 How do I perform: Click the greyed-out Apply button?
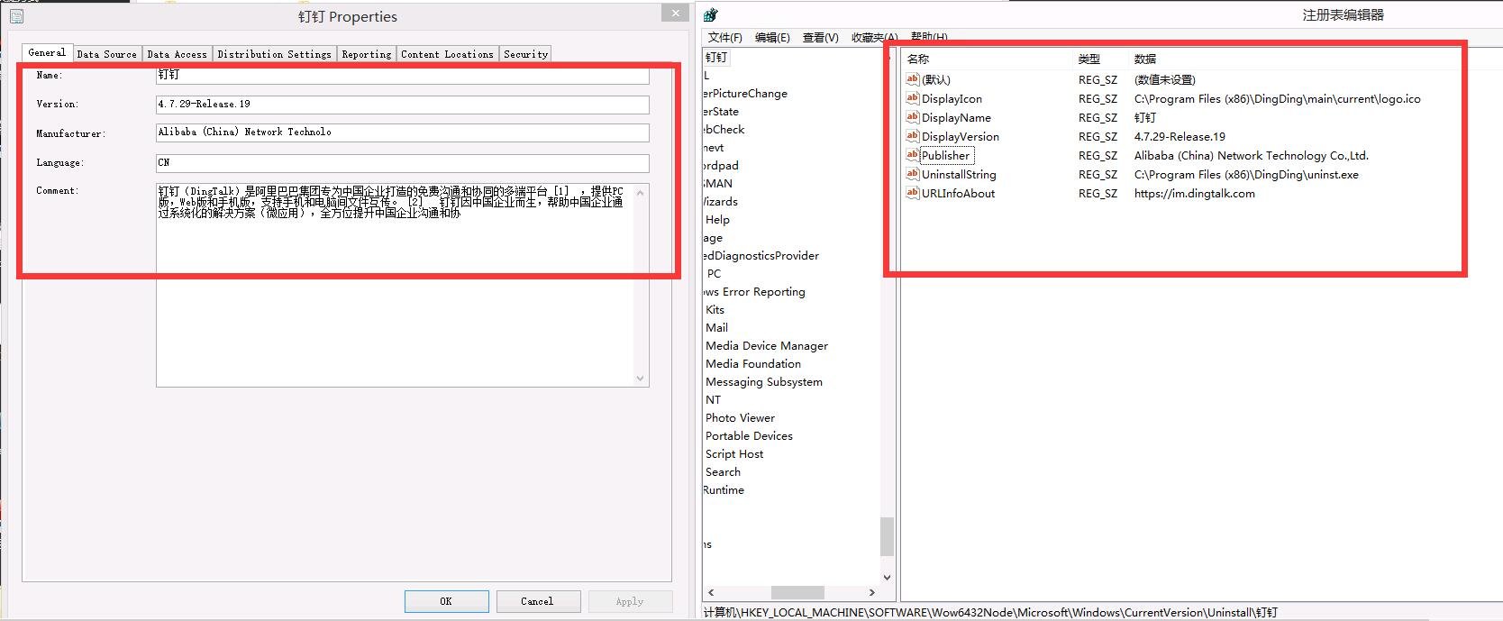click(630, 601)
